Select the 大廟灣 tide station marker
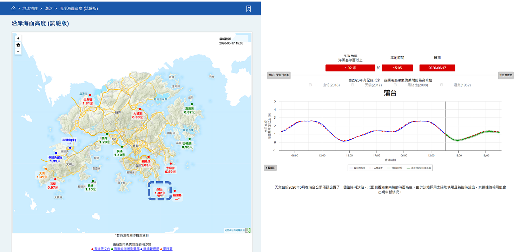The image size is (520, 252). [x=171, y=163]
